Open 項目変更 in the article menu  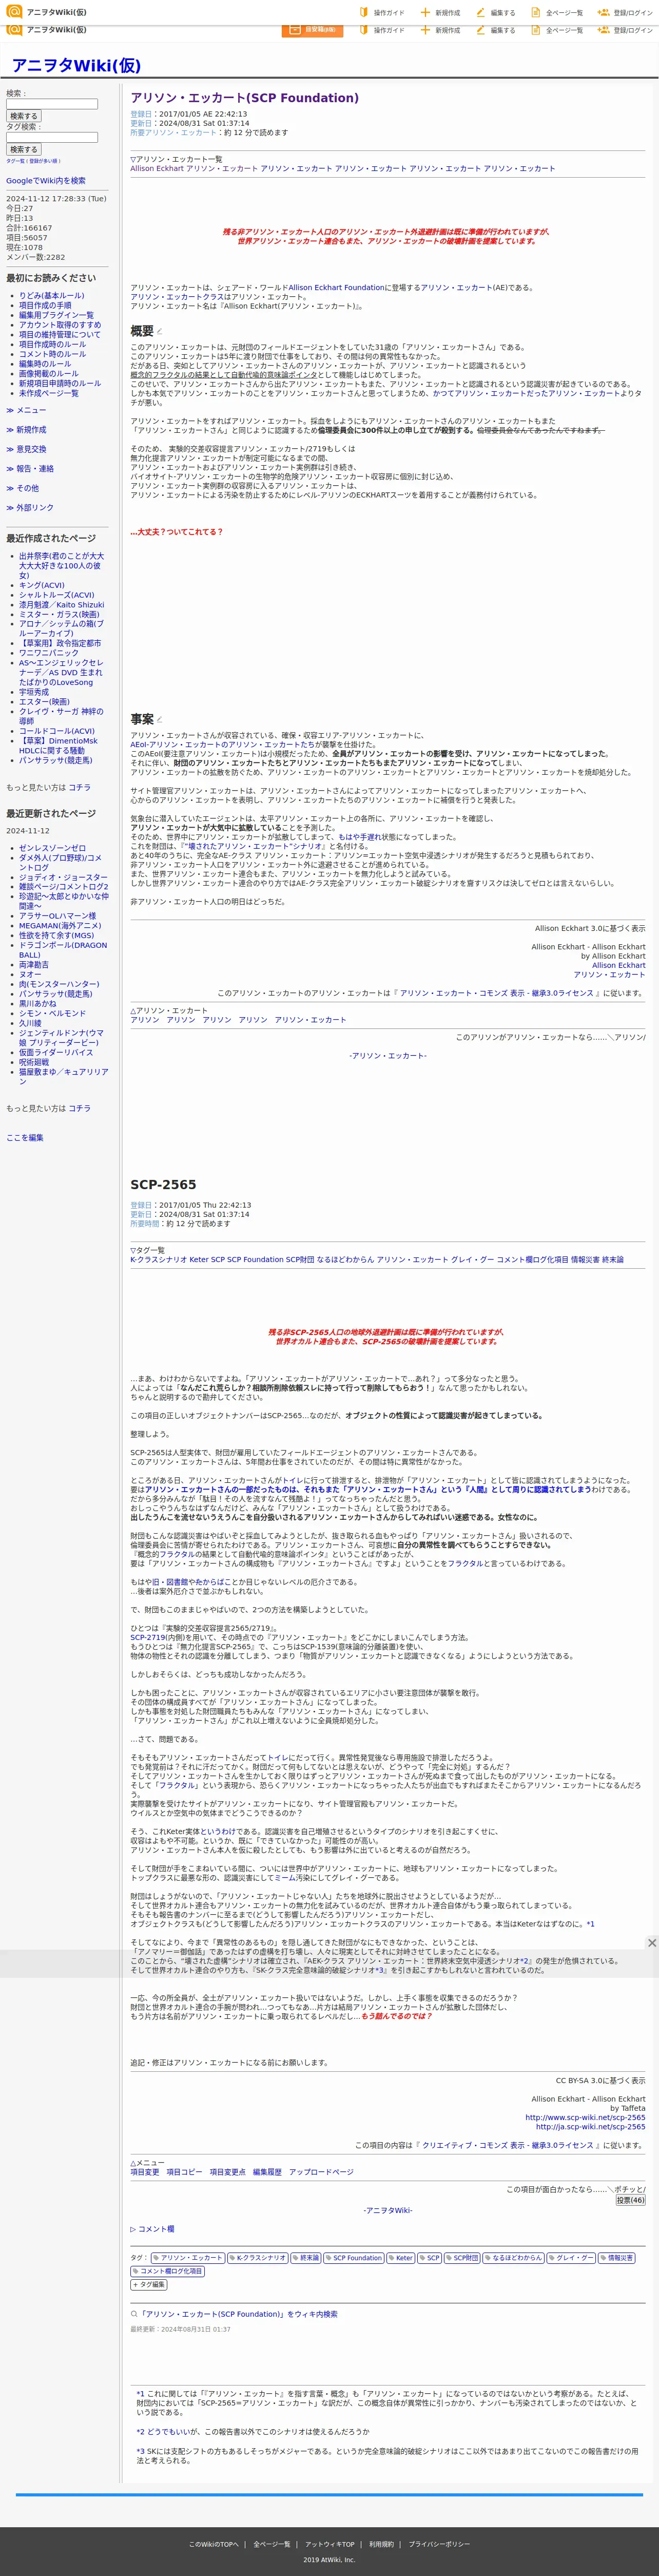[145, 2172]
